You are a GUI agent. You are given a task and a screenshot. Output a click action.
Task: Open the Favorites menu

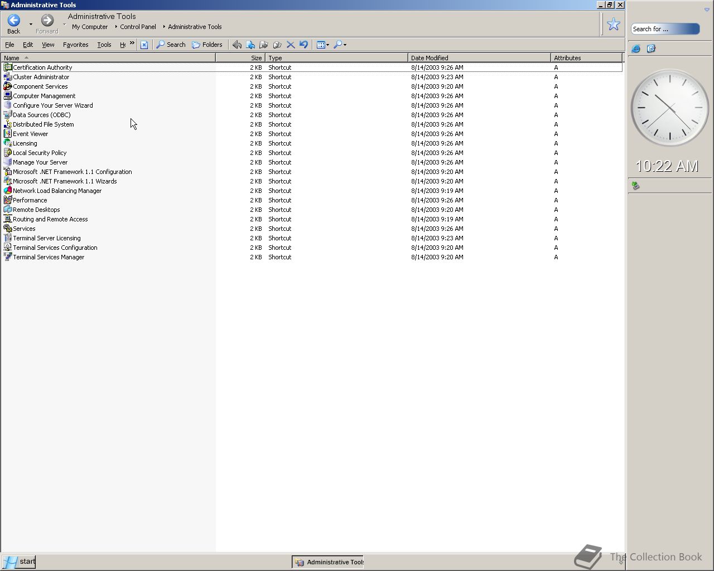click(75, 45)
